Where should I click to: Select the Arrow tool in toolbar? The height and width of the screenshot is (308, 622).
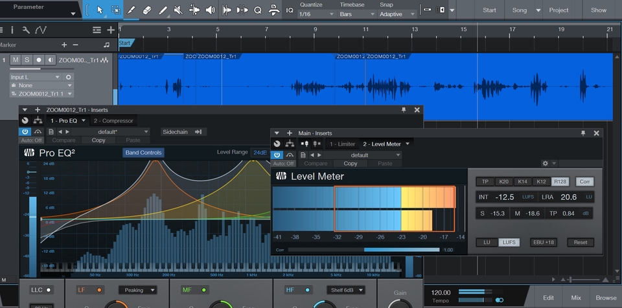[x=99, y=10]
